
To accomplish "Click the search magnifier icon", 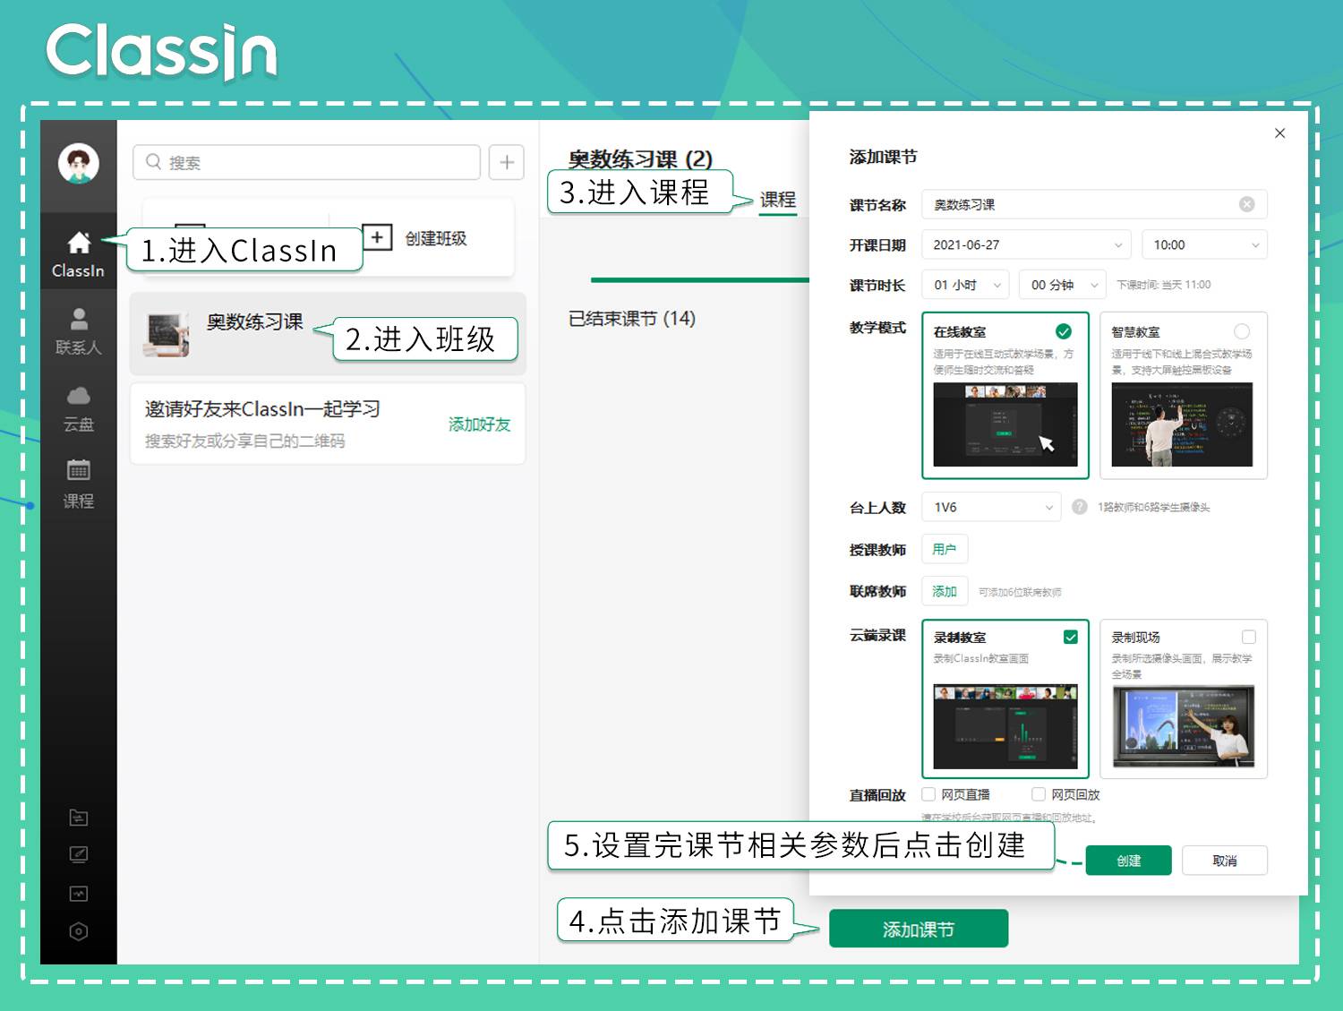I will (x=154, y=162).
